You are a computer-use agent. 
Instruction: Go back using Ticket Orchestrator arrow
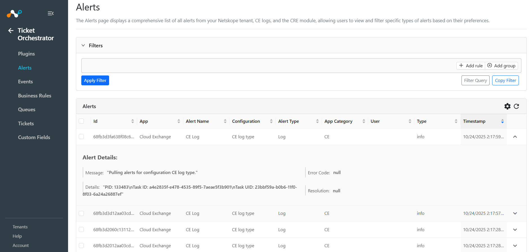tap(11, 30)
